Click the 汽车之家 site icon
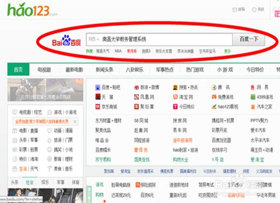The width and height of the screenshot is (280, 203). (253, 107)
